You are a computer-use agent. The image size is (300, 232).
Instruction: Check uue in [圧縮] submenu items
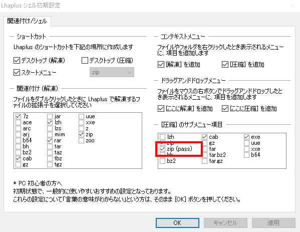246,143
